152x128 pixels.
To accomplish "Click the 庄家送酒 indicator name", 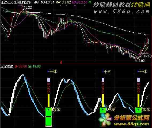I will [x=7, y=66].
